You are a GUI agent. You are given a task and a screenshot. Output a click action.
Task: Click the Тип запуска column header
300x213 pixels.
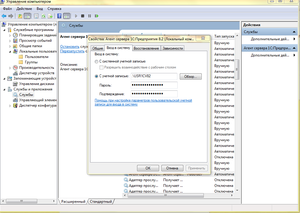[224, 36]
